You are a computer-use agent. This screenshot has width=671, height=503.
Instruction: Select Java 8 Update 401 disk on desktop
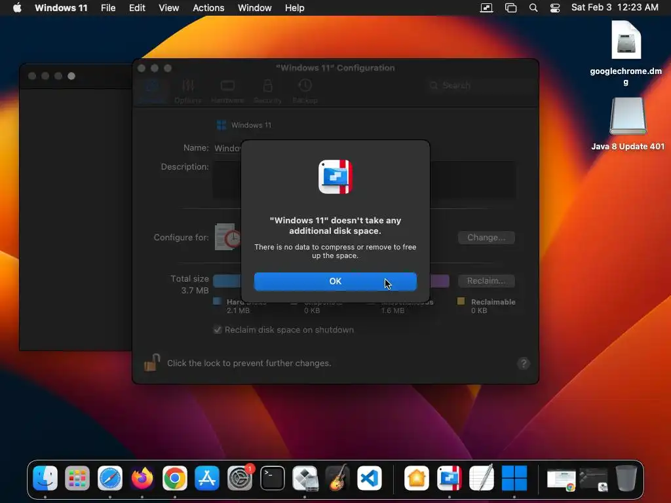[x=628, y=124]
